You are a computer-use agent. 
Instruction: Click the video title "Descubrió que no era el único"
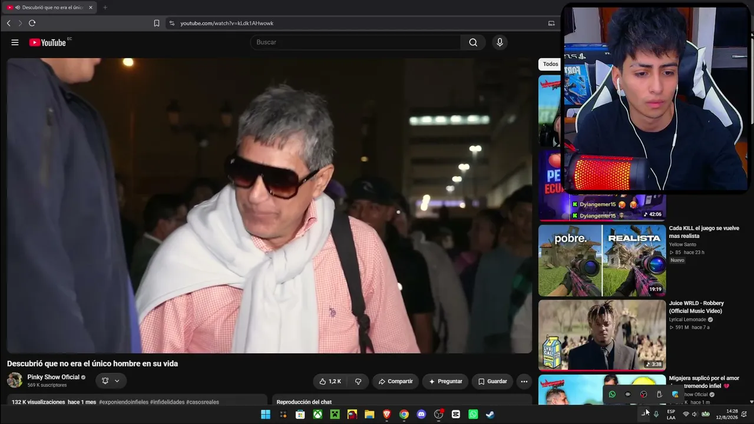92,364
